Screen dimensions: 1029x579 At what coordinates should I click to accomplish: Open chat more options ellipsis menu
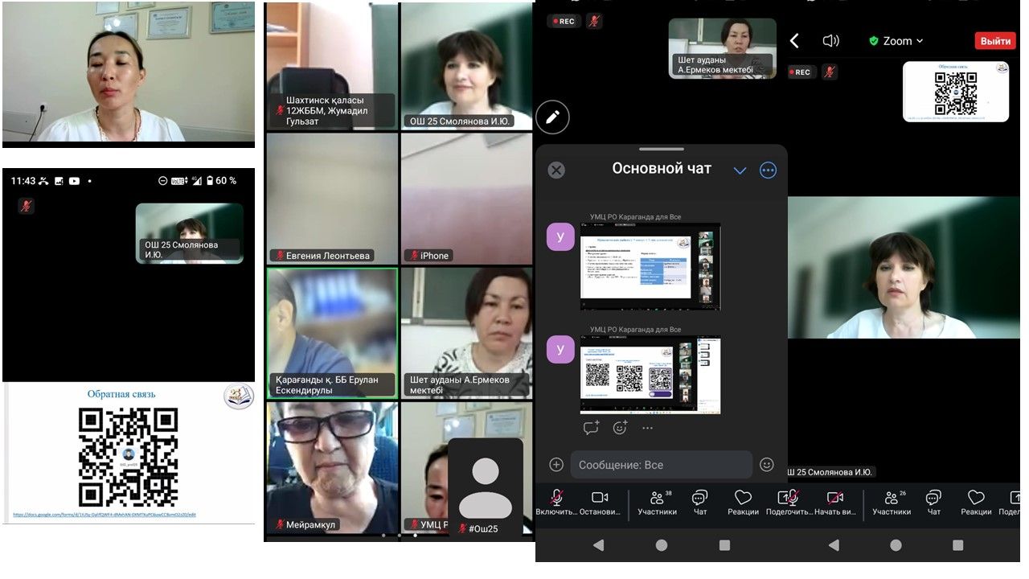pyautogui.click(x=768, y=170)
